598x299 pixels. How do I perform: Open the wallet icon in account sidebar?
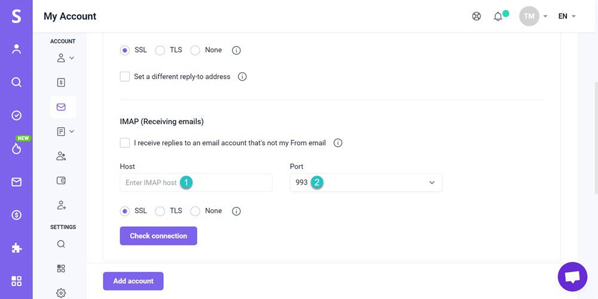[61, 180]
